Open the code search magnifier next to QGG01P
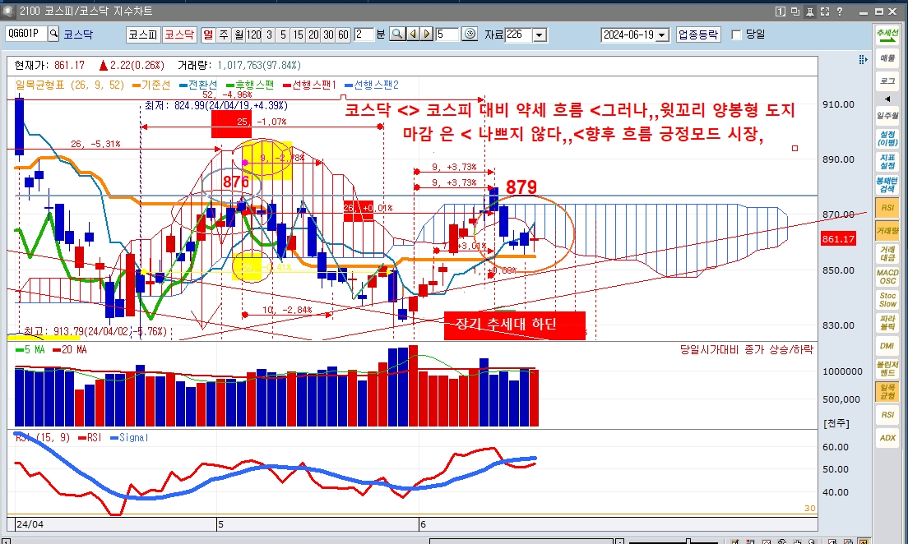The width and height of the screenshot is (908, 544). [x=53, y=35]
